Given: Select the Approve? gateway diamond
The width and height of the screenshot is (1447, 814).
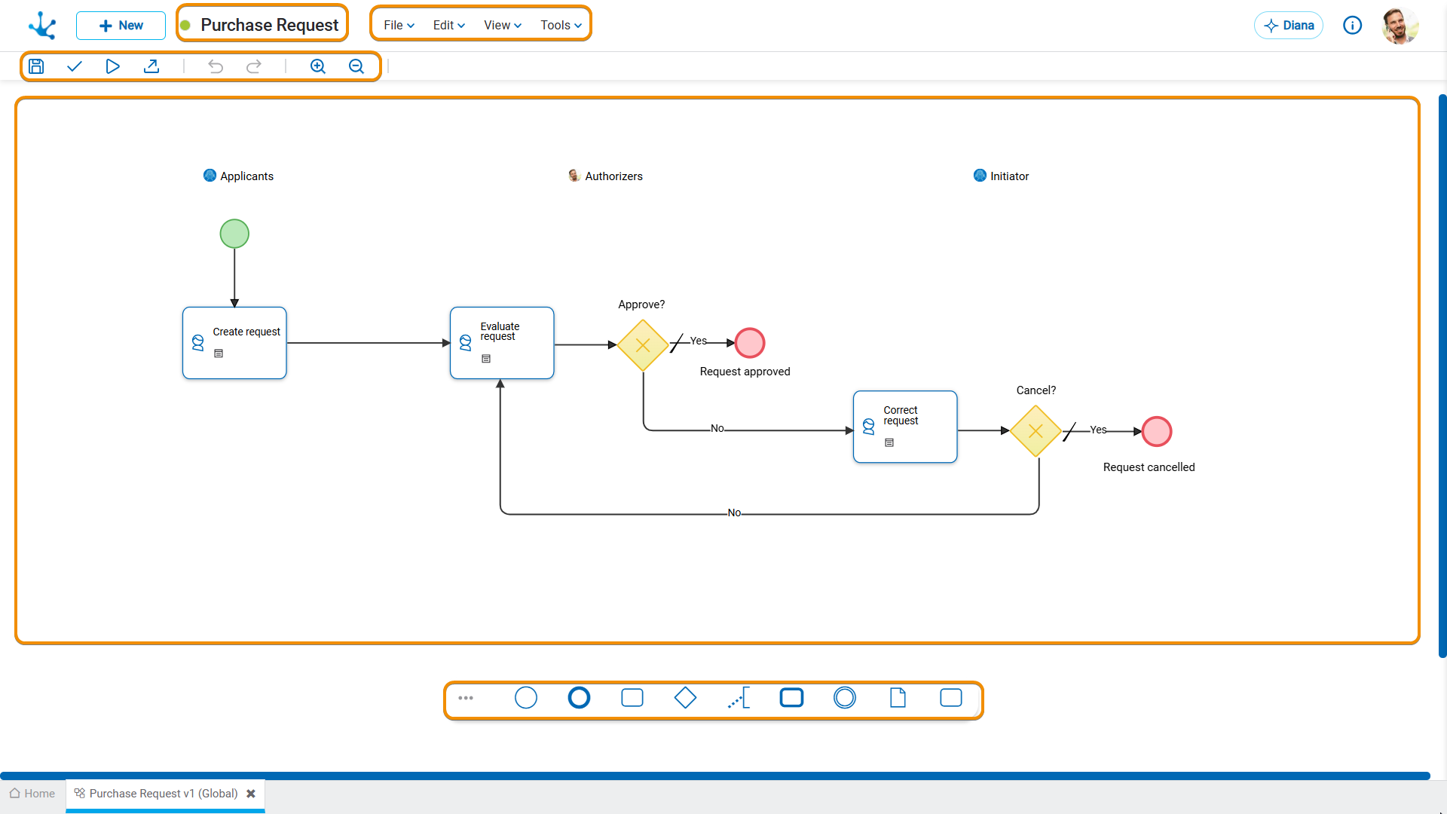Looking at the screenshot, I should (x=643, y=345).
